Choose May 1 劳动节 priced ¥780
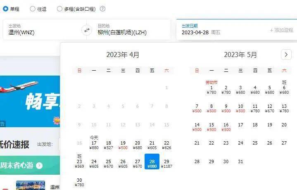Image resolution: width=297 pixels, height=190 pixels. [x=211, y=88]
